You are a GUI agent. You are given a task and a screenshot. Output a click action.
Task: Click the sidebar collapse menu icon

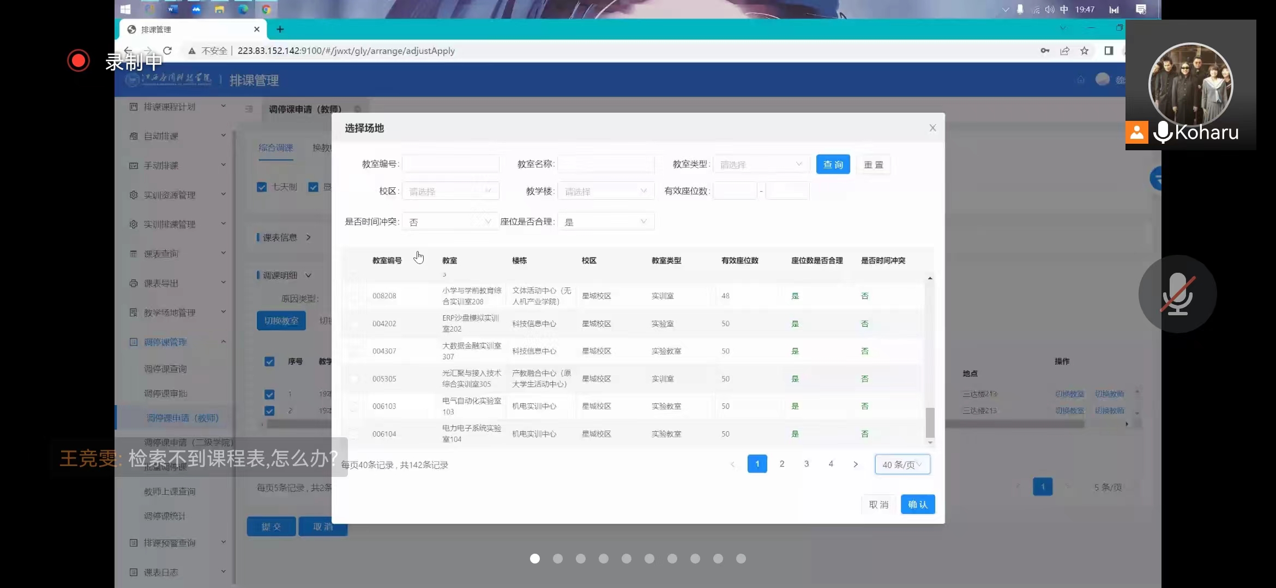[249, 109]
